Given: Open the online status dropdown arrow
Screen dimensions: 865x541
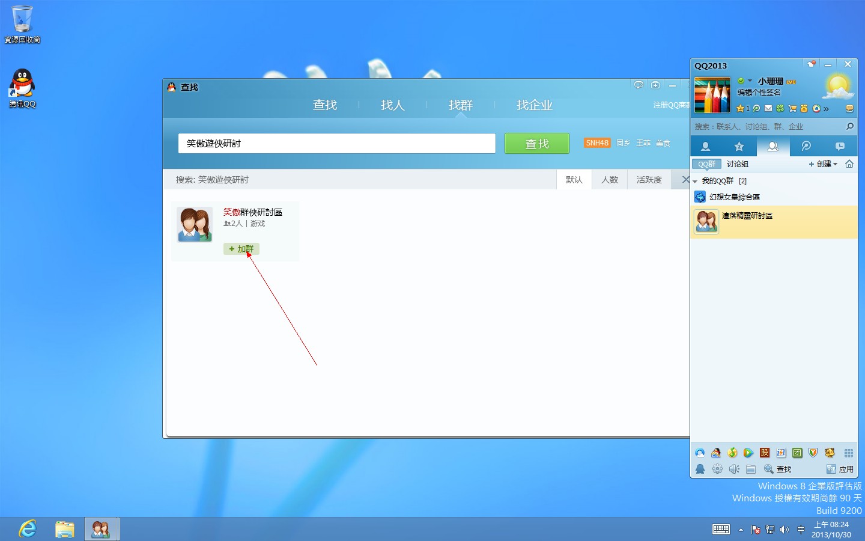Looking at the screenshot, I should click(x=750, y=81).
